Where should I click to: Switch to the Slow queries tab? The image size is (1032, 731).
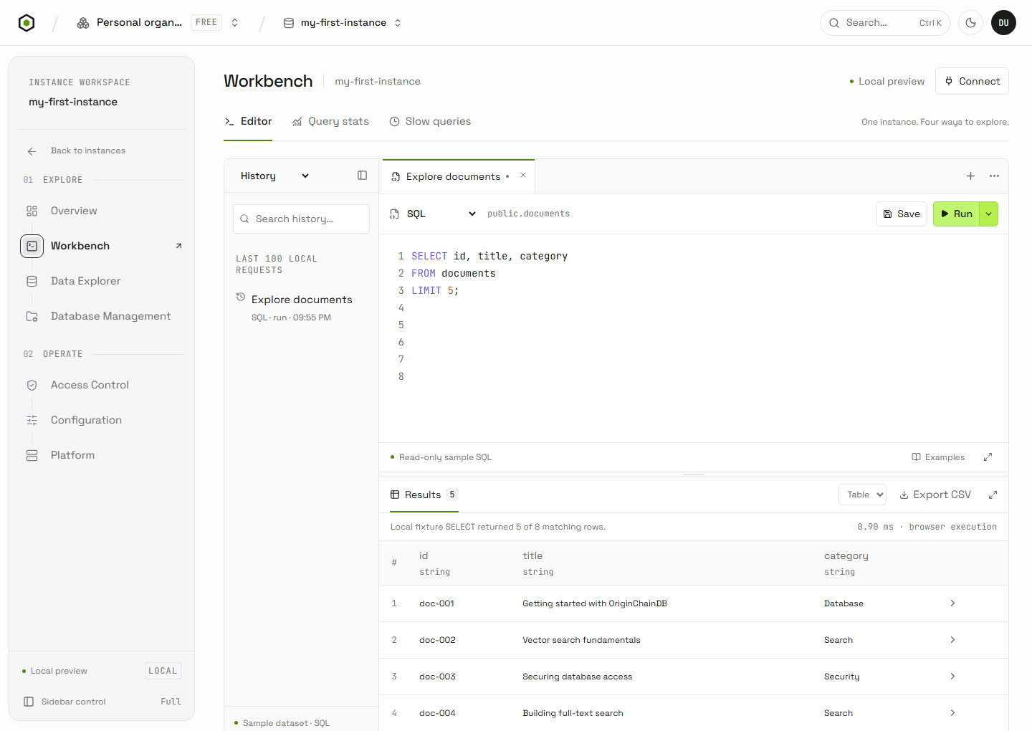tap(430, 121)
